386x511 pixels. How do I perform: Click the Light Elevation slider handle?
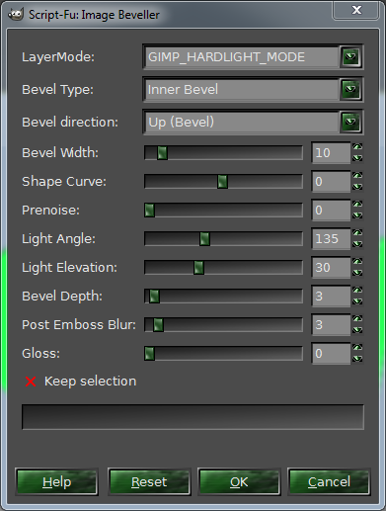tap(198, 268)
